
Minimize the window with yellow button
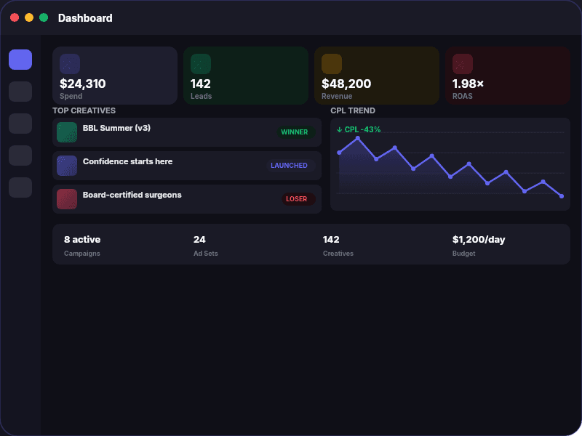(x=29, y=17)
